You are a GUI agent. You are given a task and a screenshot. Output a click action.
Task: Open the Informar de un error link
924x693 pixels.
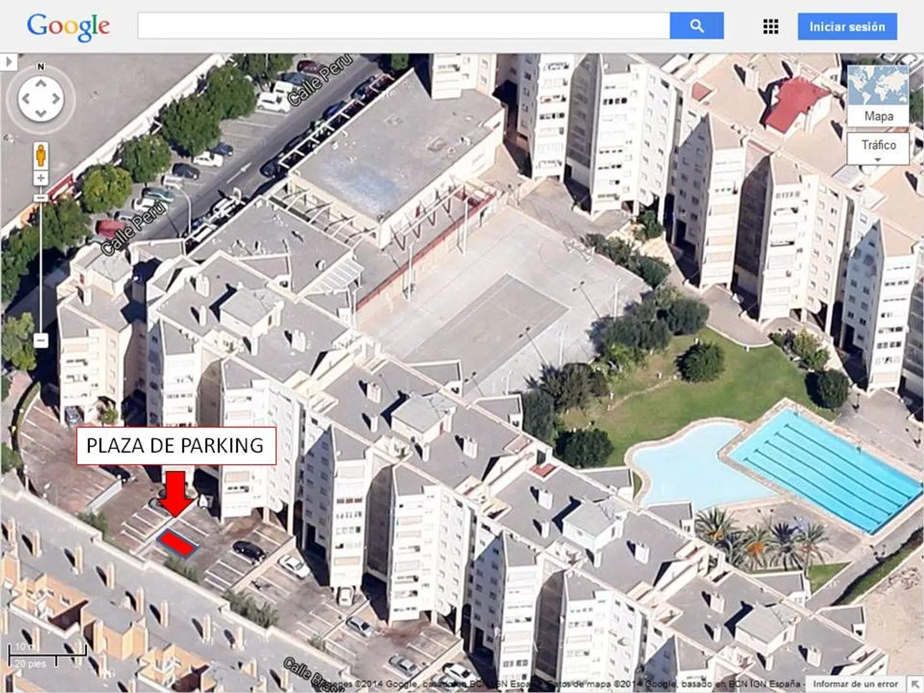[855, 684]
